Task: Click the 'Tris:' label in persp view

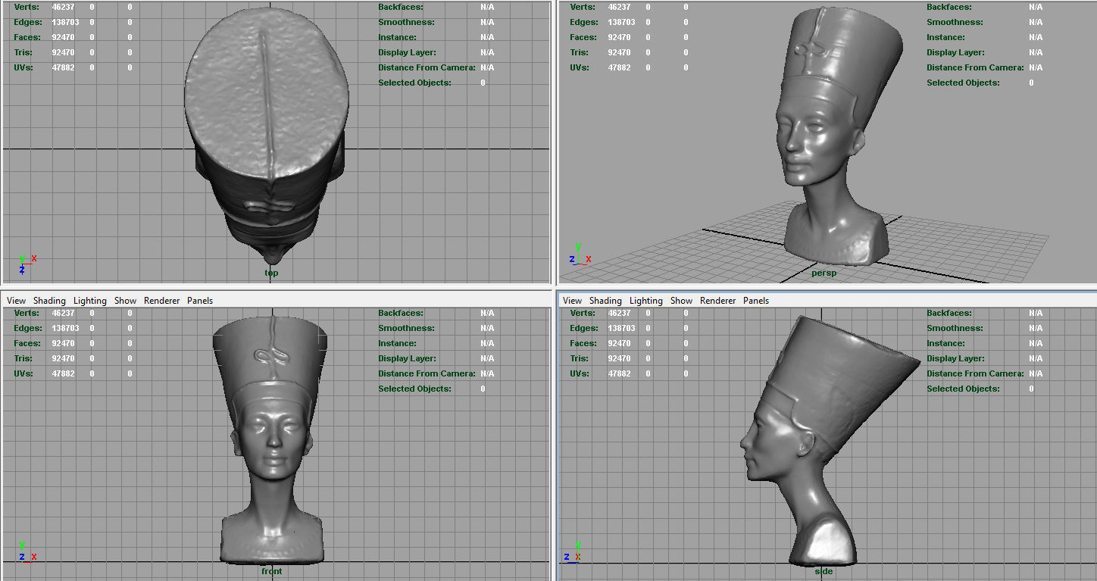Action: point(579,52)
